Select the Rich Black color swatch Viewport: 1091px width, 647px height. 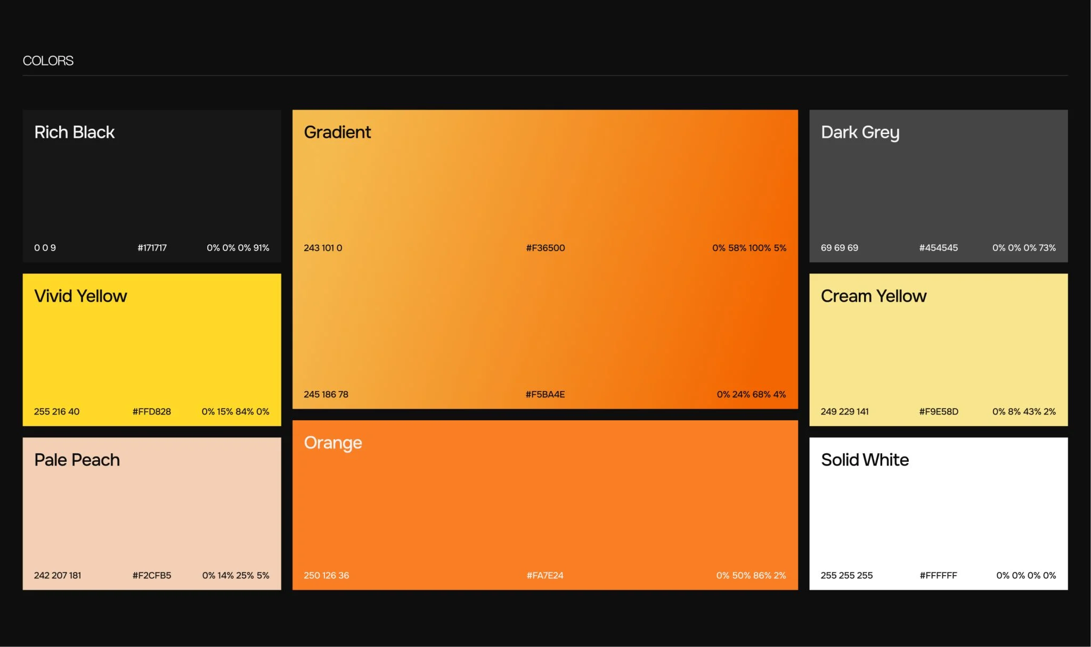pyautogui.click(x=152, y=186)
